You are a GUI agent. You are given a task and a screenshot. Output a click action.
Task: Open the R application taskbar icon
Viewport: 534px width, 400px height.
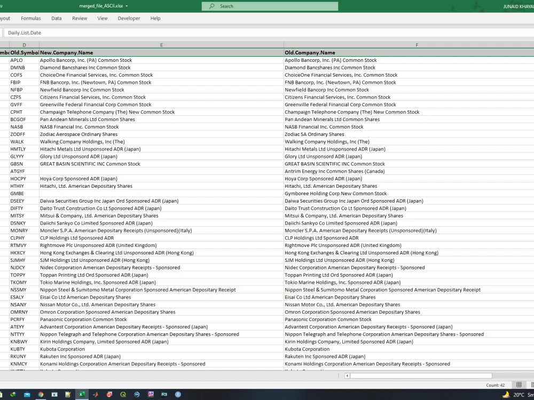[x=178, y=395]
